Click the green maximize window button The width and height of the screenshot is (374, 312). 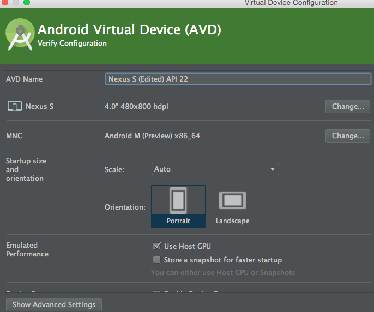point(27,2)
